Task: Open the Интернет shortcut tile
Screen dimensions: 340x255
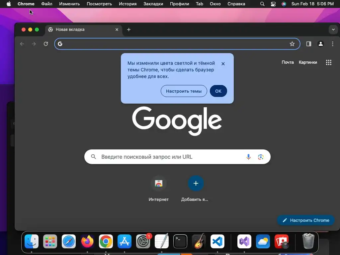Action: 159,189
